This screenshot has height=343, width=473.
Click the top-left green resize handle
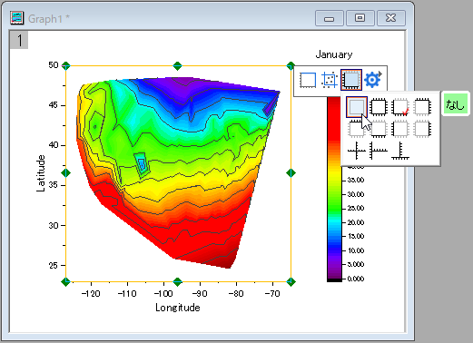coord(65,65)
